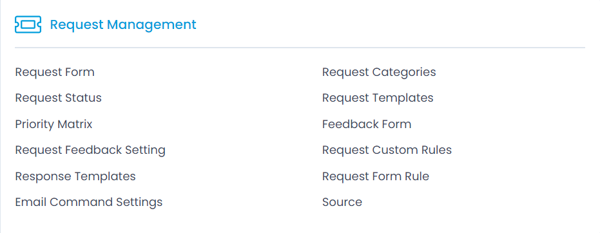
Task: Launch the Feedback Form editor link
Action: tap(367, 124)
